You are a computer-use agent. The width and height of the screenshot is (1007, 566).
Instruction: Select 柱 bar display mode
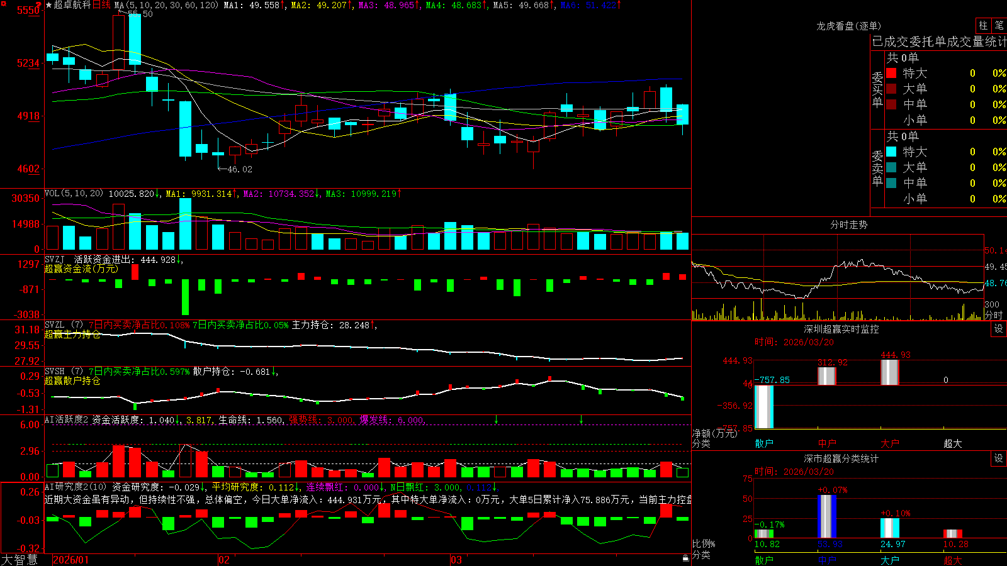(x=983, y=26)
